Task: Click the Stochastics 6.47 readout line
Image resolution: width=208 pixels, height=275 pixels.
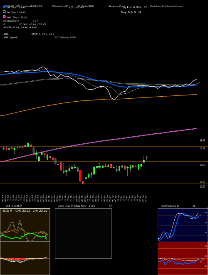Action: pyautogui.click(x=21, y=21)
